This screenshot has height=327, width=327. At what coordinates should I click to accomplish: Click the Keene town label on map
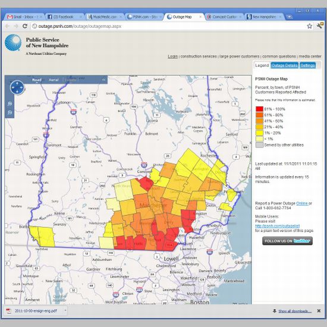tap(59, 213)
